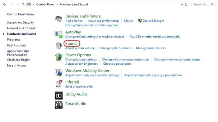Refresh the Control Panel view

tap(186, 5)
